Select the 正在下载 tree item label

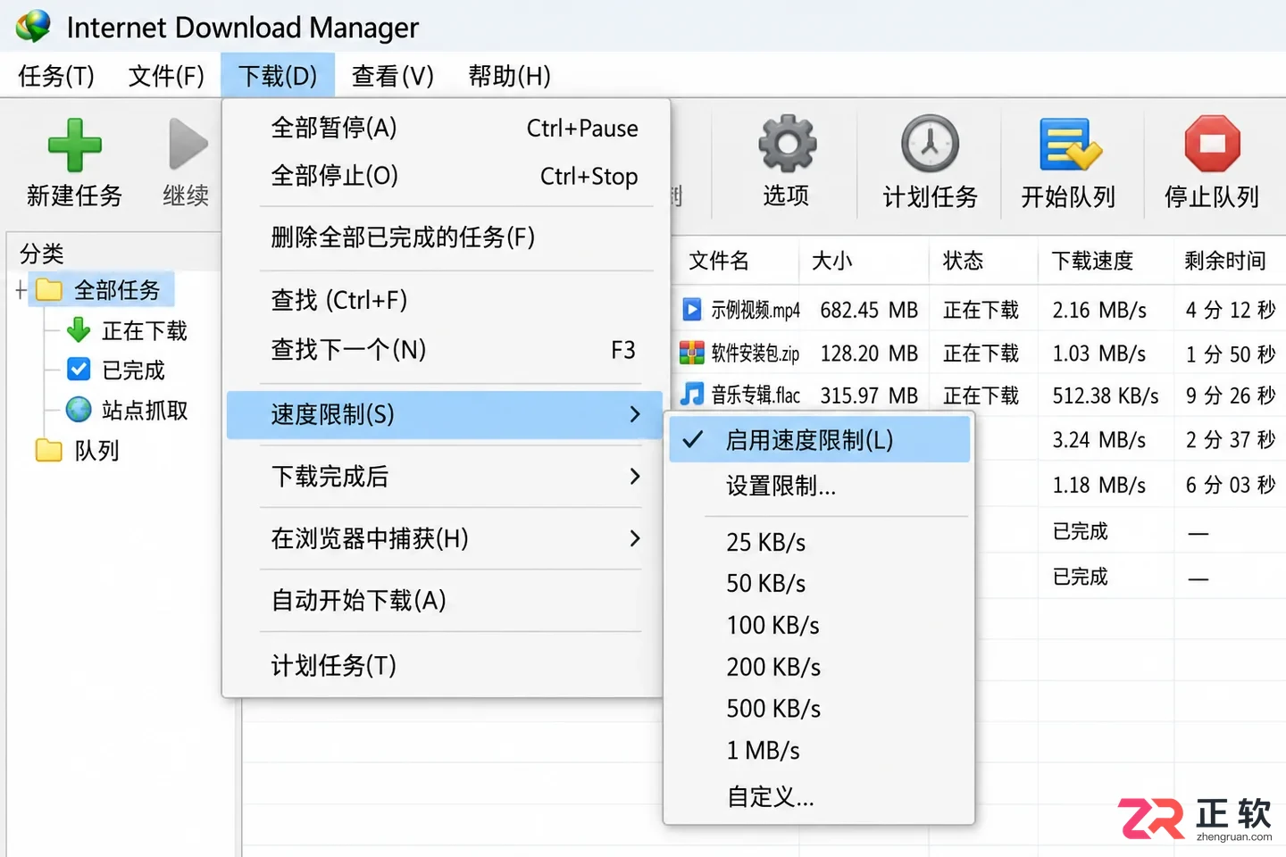[145, 331]
